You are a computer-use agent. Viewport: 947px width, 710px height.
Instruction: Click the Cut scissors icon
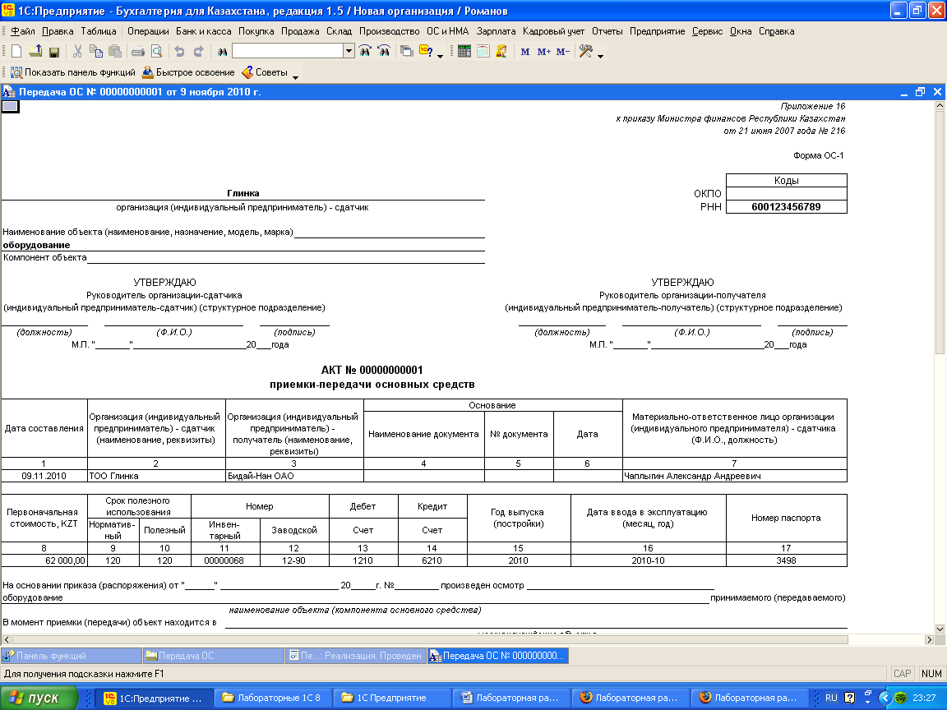pyautogui.click(x=77, y=52)
